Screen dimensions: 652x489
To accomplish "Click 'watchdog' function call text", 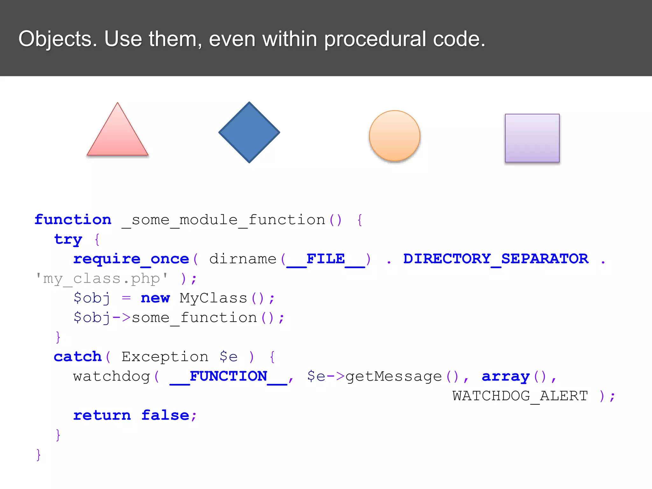I will 111,376.
